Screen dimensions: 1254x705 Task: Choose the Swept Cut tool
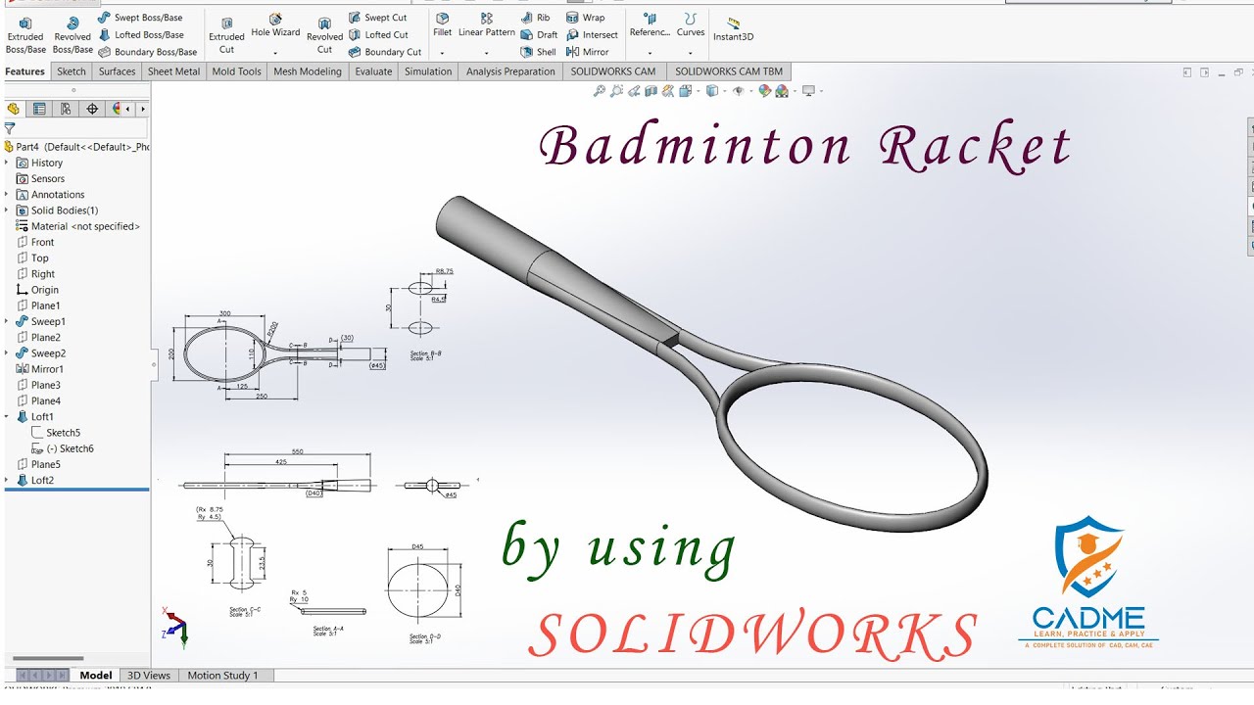pos(377,18)
